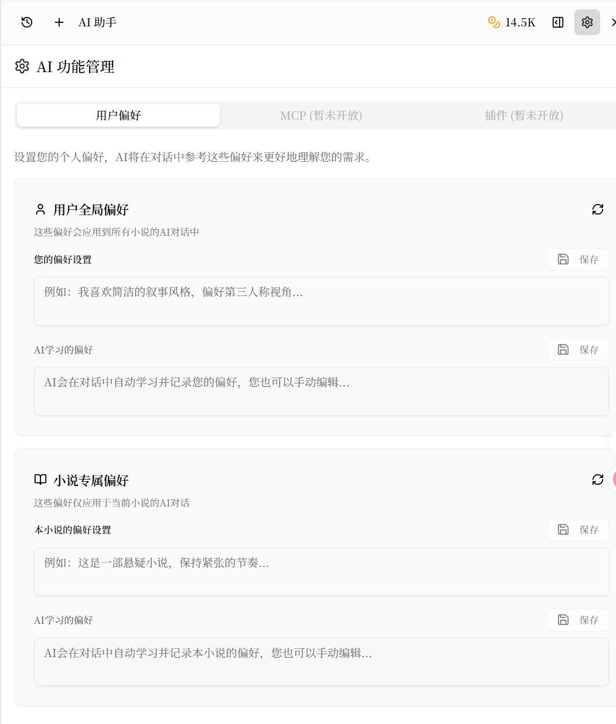
Task: Refresh the 小说专属偏好 section
Action: tap(597, 480)
